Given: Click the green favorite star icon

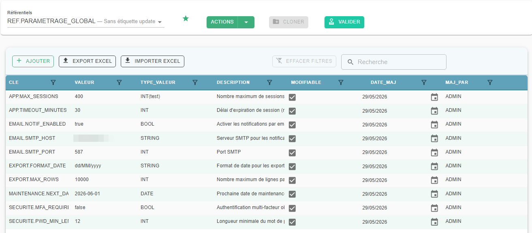Looking at the screenshot, I should point(186,18).
